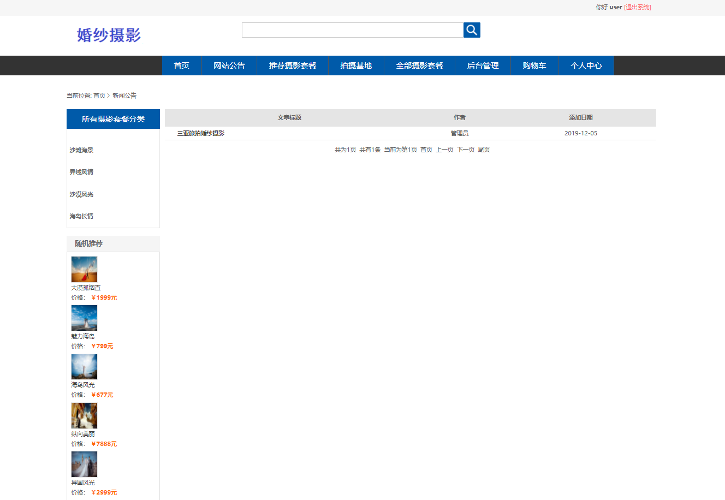Click the date cell 2019-12-05
725x500 pixels.
pyautogui.click(x=581, y=133)
